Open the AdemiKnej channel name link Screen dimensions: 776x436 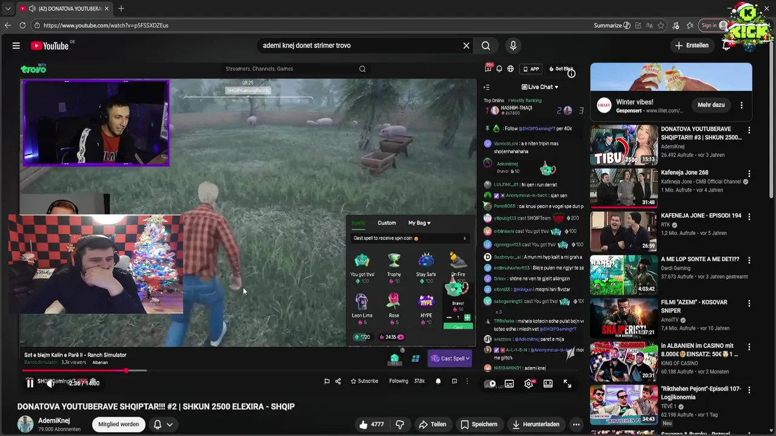pos(54,421)
